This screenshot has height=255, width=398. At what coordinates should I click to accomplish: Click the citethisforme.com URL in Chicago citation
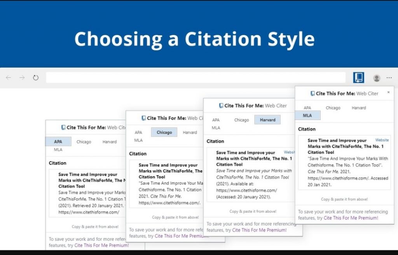tap(169, 203)
